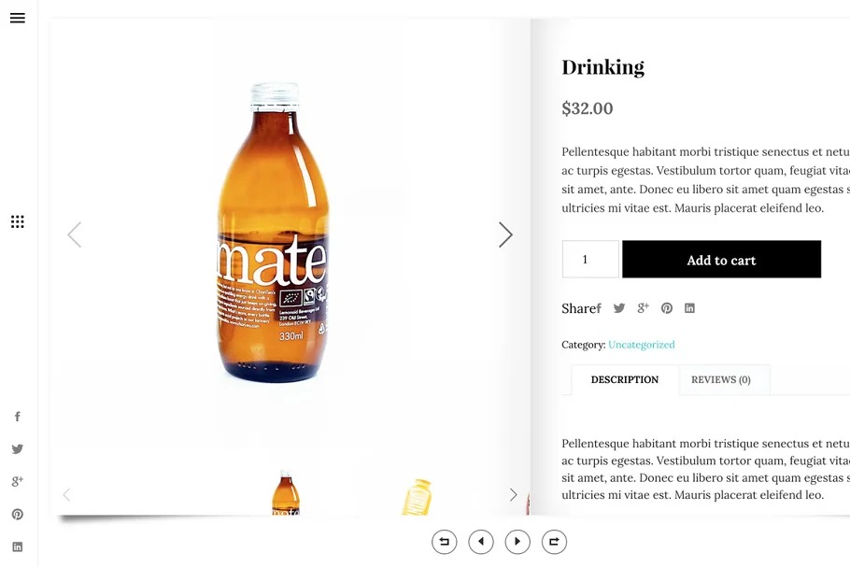
Task: Click the circular play-forward triangle button at bottom
Action: [517, 542]
